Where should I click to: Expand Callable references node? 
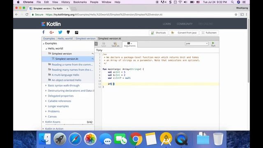[x=46, y=101]
